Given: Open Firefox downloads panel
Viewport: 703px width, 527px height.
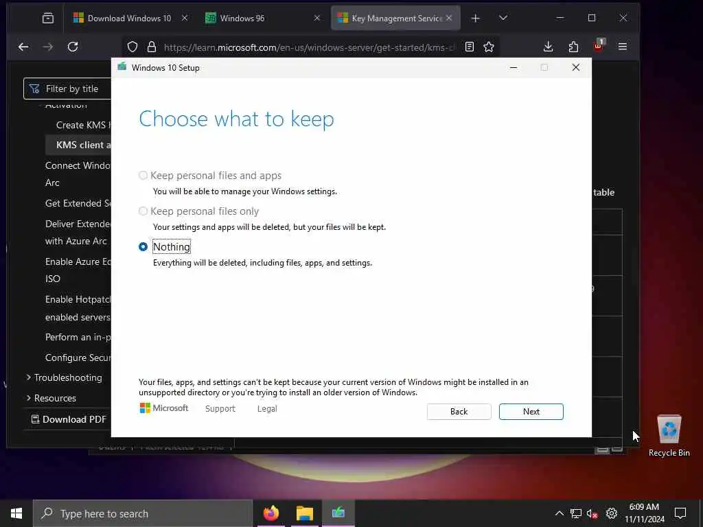Looking at the screenshot, I should click(548, 47).
